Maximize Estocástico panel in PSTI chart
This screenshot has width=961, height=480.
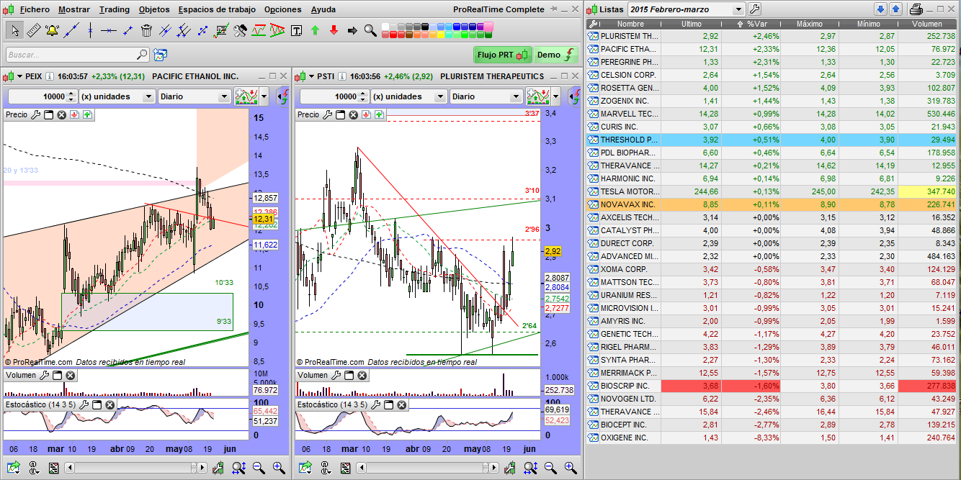click(x=389, y=405)
